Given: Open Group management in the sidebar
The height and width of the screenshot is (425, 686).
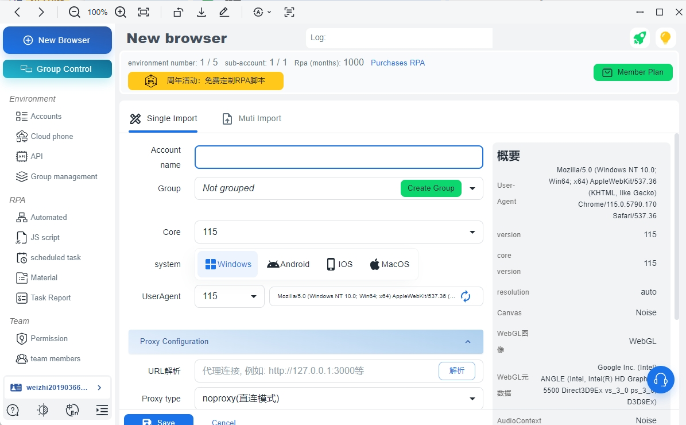Looking at the screenshot, I should (x=56, y=176).
